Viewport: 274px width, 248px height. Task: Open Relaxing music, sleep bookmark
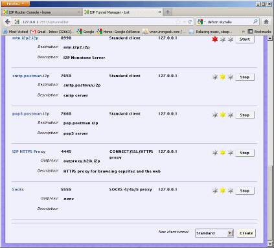point(211,32)
